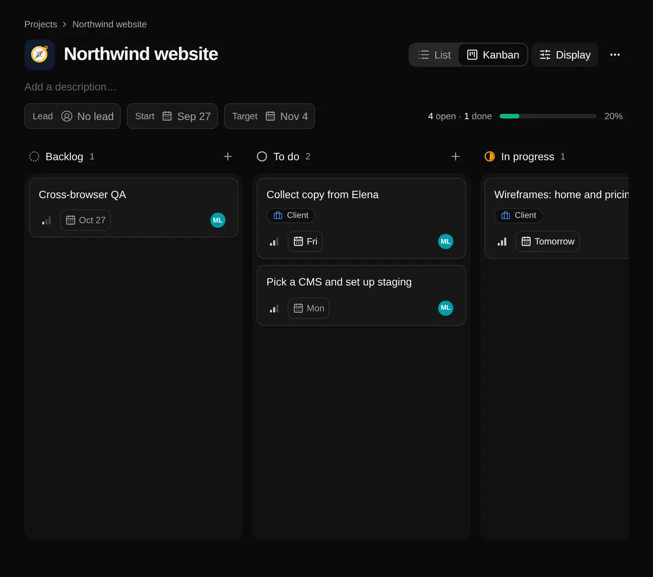653x577 pixels.
Task: Click the compass project icon
Action: (40, 54)
